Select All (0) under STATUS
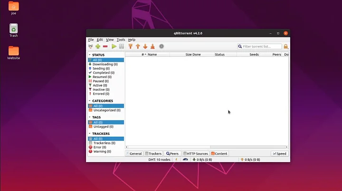Screen dimensions: 342x191 point(106,60)
